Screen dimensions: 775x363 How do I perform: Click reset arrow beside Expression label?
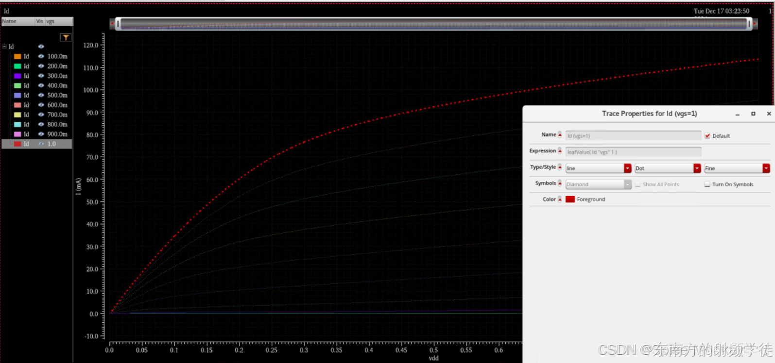pos(560,150)
